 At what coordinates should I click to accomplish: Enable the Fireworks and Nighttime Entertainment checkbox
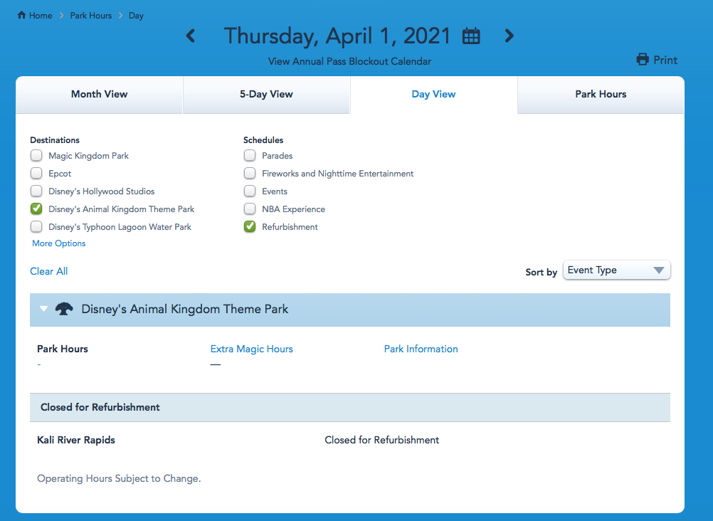click(x=250, y=174)
